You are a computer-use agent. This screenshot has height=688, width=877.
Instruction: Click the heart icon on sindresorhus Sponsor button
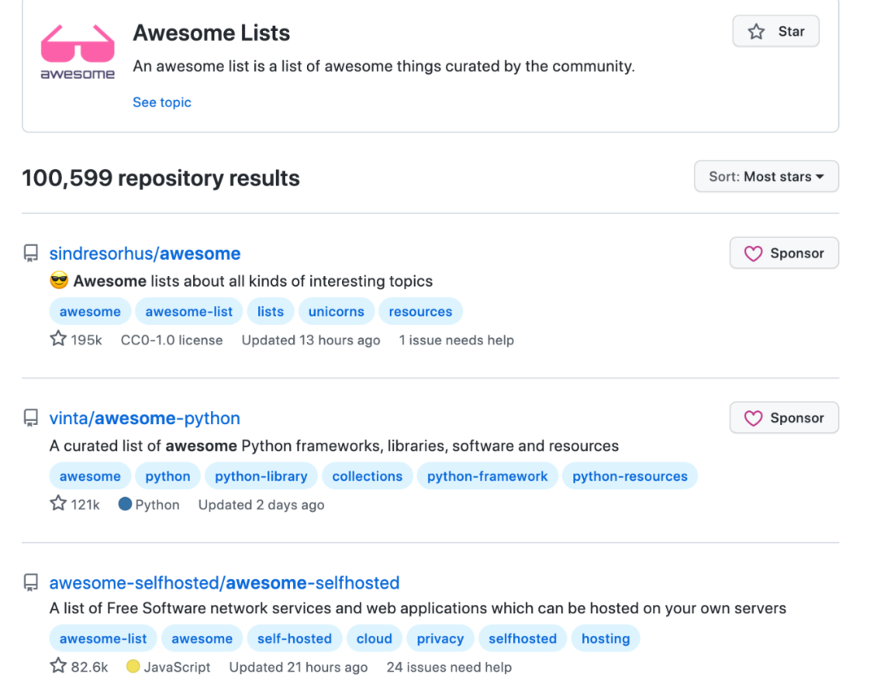coord(753,253)
